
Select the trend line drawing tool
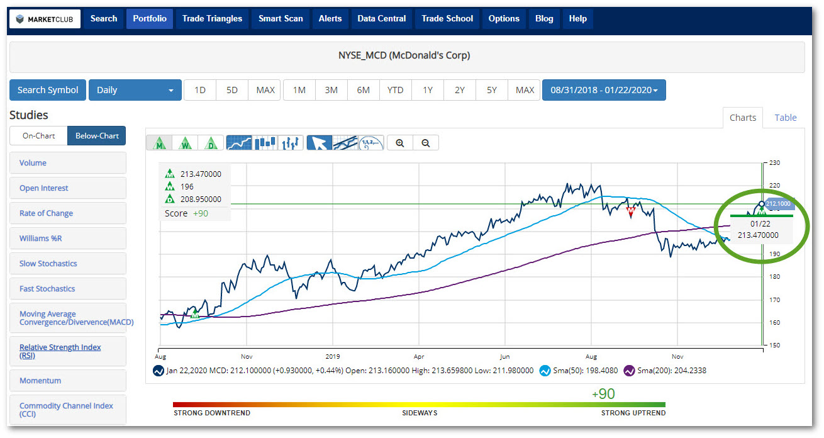point(345,143)
